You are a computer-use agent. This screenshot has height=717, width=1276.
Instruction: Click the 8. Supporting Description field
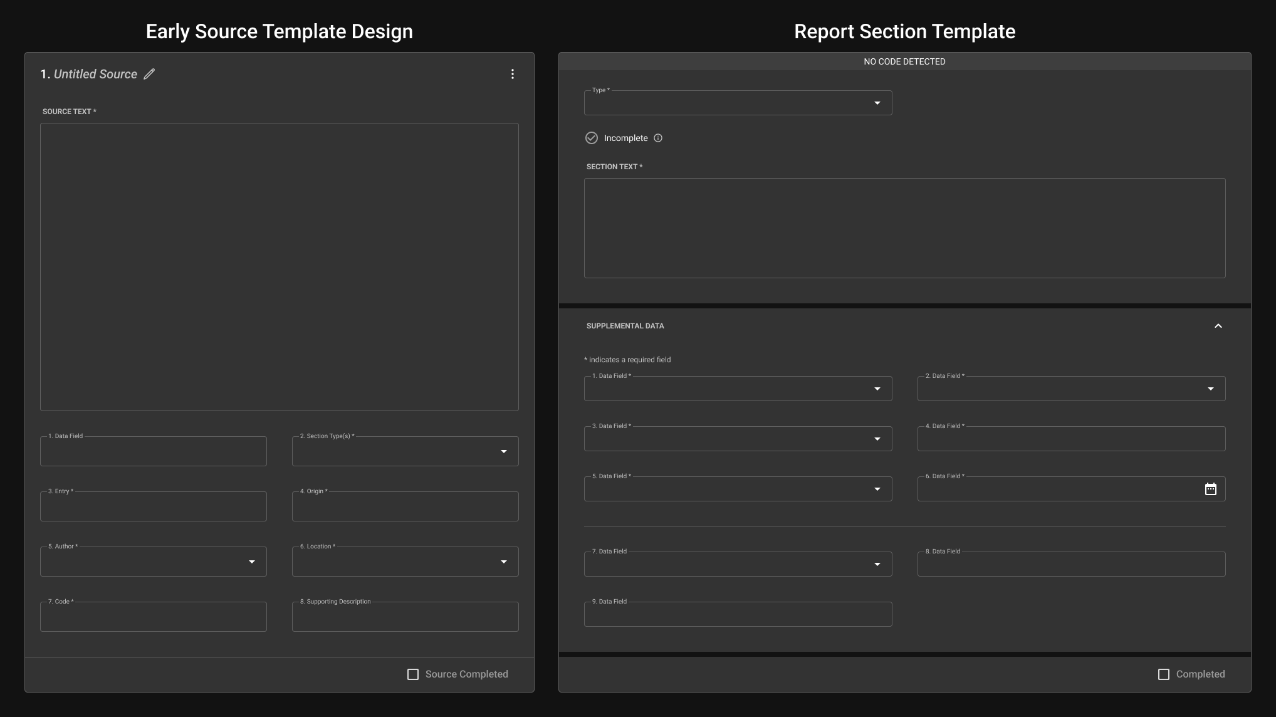pyautogui.click(x=405, y=617)
